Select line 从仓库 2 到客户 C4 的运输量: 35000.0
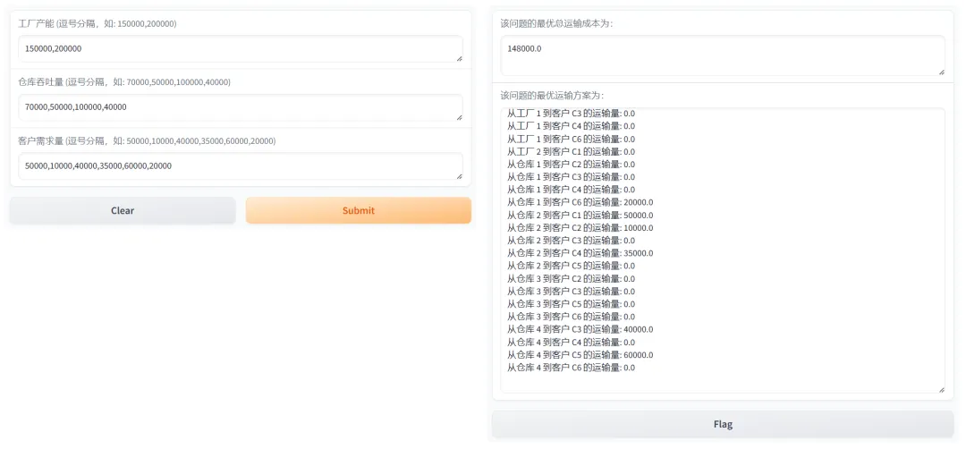This screenshot has width=966, height=449. point(580,253)
